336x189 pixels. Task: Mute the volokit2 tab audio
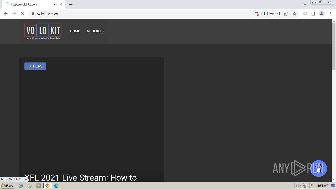coord(55,4)
